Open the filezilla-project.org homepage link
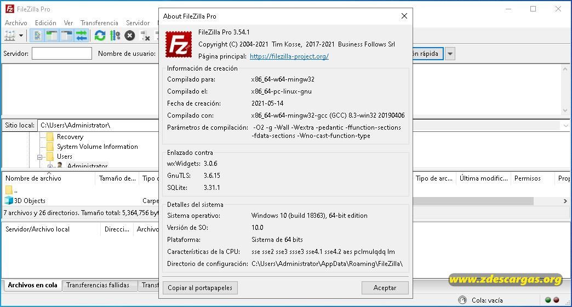 tap(289, 56)
